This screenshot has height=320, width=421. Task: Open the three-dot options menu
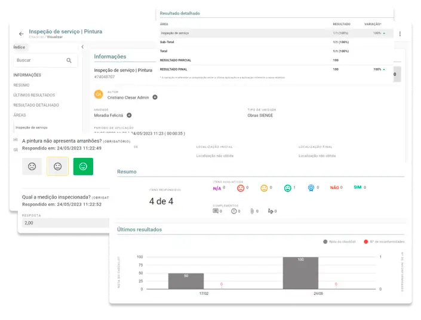(400, 33)
